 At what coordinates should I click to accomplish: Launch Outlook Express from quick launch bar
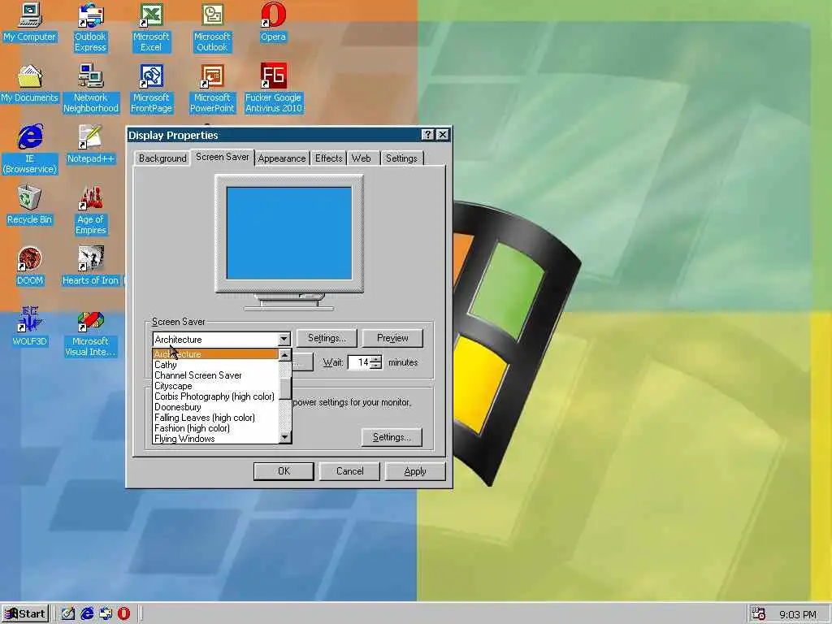(106, 614)
